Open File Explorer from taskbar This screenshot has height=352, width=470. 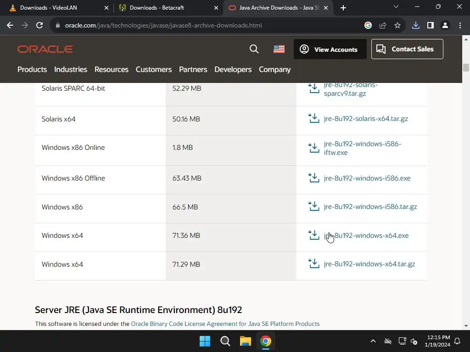[246, 341]
